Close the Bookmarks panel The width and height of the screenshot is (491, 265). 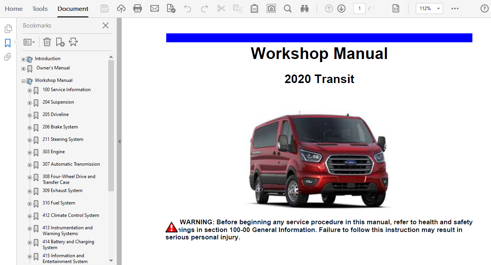[x=105, y=26]
